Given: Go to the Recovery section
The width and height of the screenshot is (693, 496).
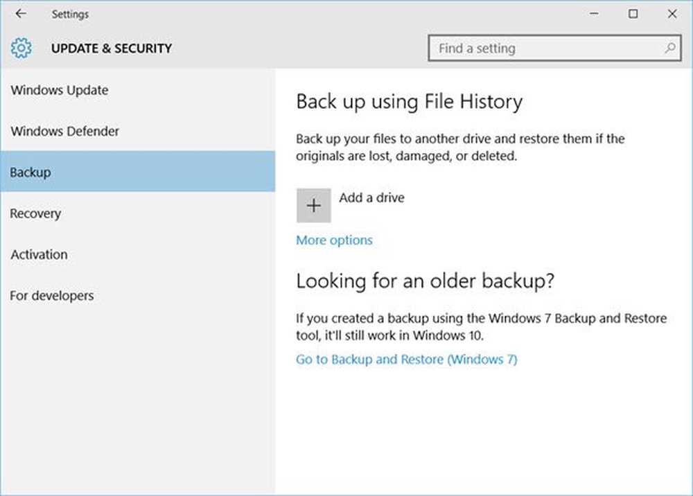Looking at the screenshot, I should tap(35, 213).
